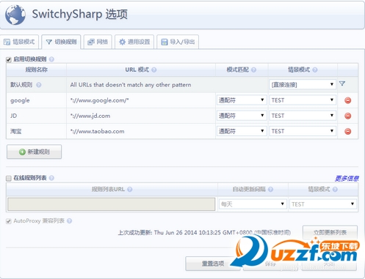Open the [直接连接] profile dropdown for default rule
Screen dimensions: 365x279
tap(303, 85)
